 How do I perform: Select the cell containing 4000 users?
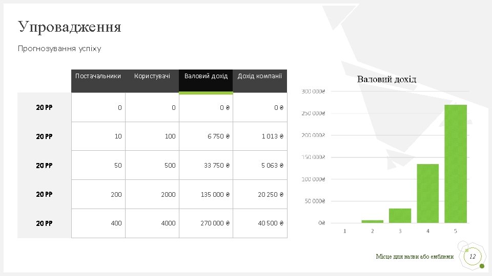click(x=152, y=223)
